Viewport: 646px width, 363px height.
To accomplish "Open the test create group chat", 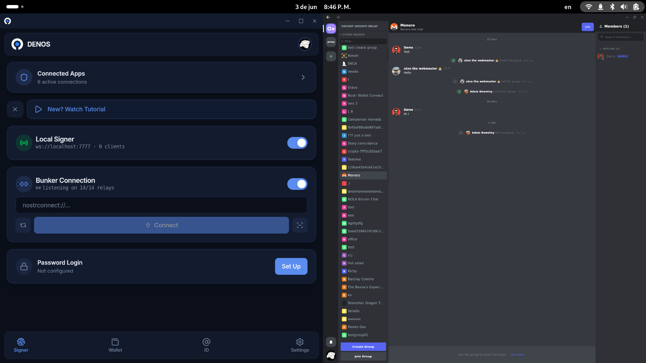I will pyautogui.click(x=363, y=48).
